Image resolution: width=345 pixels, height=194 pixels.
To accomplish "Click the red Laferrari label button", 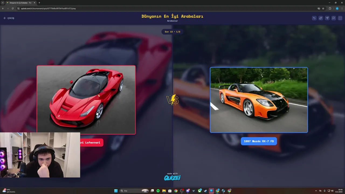I will pyautogui.click(x=92, y=143).
